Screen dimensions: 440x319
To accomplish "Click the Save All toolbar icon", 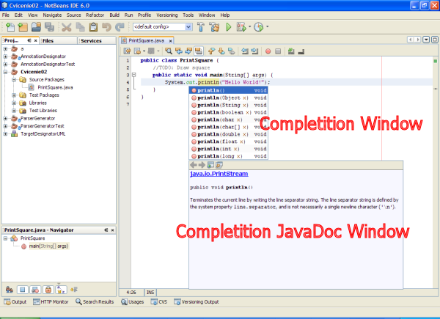I will (x=49, y=27).
